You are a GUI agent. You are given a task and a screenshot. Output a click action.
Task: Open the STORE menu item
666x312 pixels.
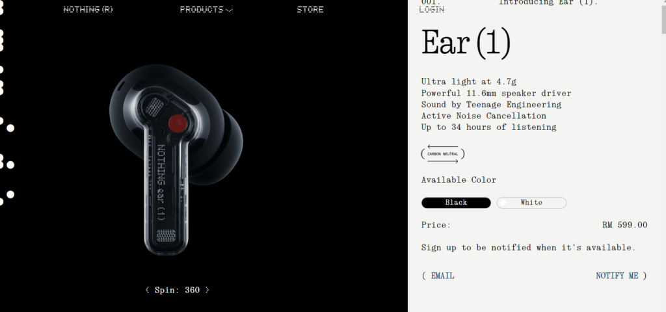[310, 9]
